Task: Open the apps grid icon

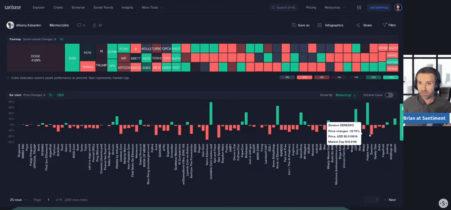Action: [359, 8]
